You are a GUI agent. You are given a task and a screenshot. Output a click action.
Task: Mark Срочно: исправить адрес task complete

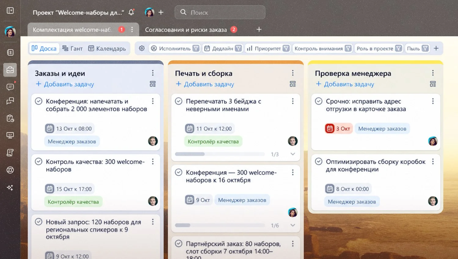[x=318, y=101]
